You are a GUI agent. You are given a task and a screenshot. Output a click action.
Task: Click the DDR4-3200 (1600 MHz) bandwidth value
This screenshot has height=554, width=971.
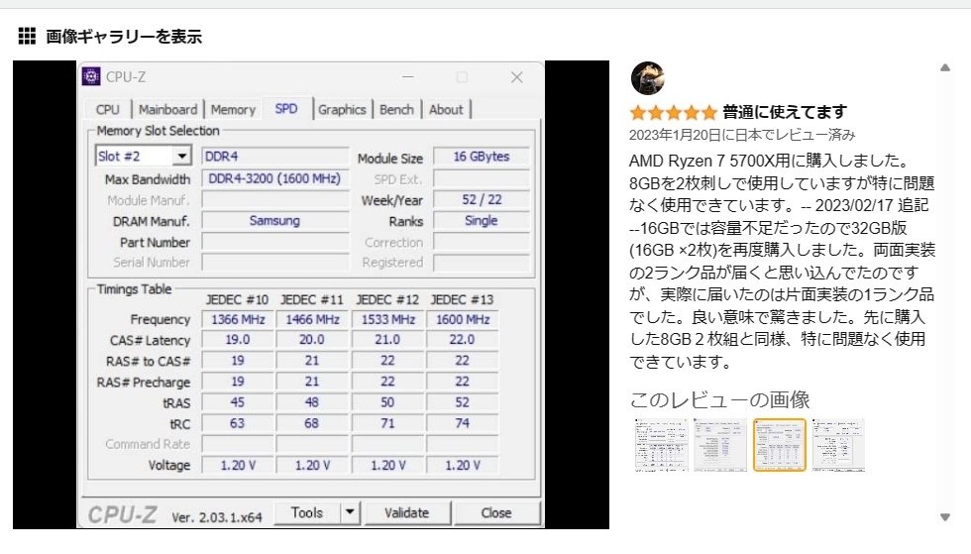coord(275,179)
